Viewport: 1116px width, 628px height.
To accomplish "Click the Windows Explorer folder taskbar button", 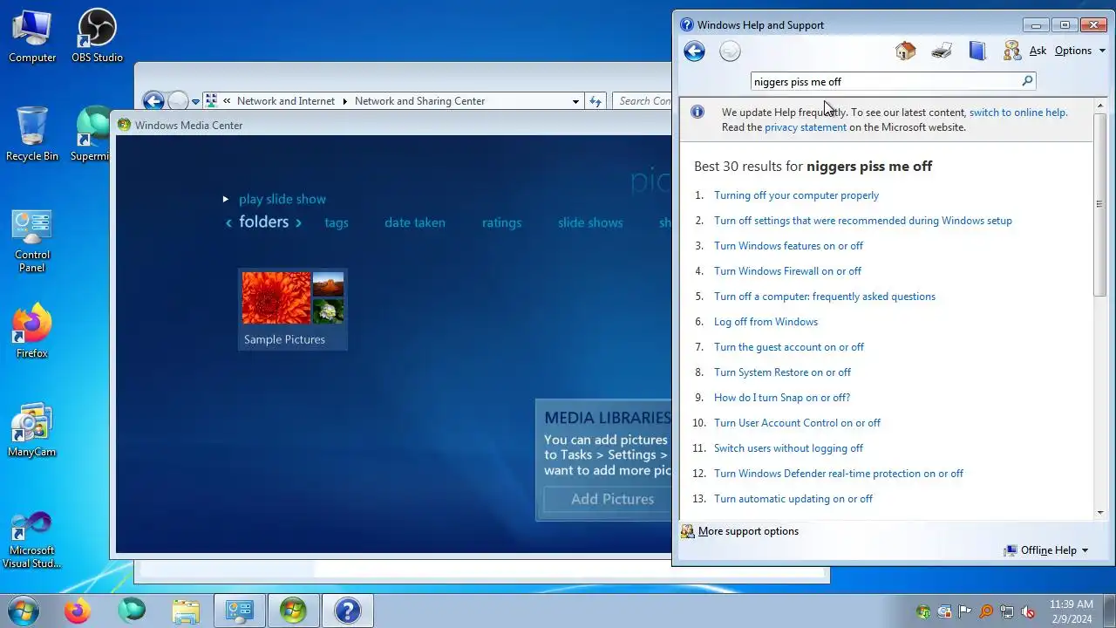I will (186, 611).
